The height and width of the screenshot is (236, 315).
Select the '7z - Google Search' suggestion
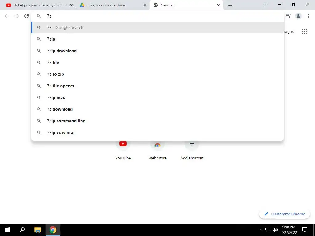(157, 27)
